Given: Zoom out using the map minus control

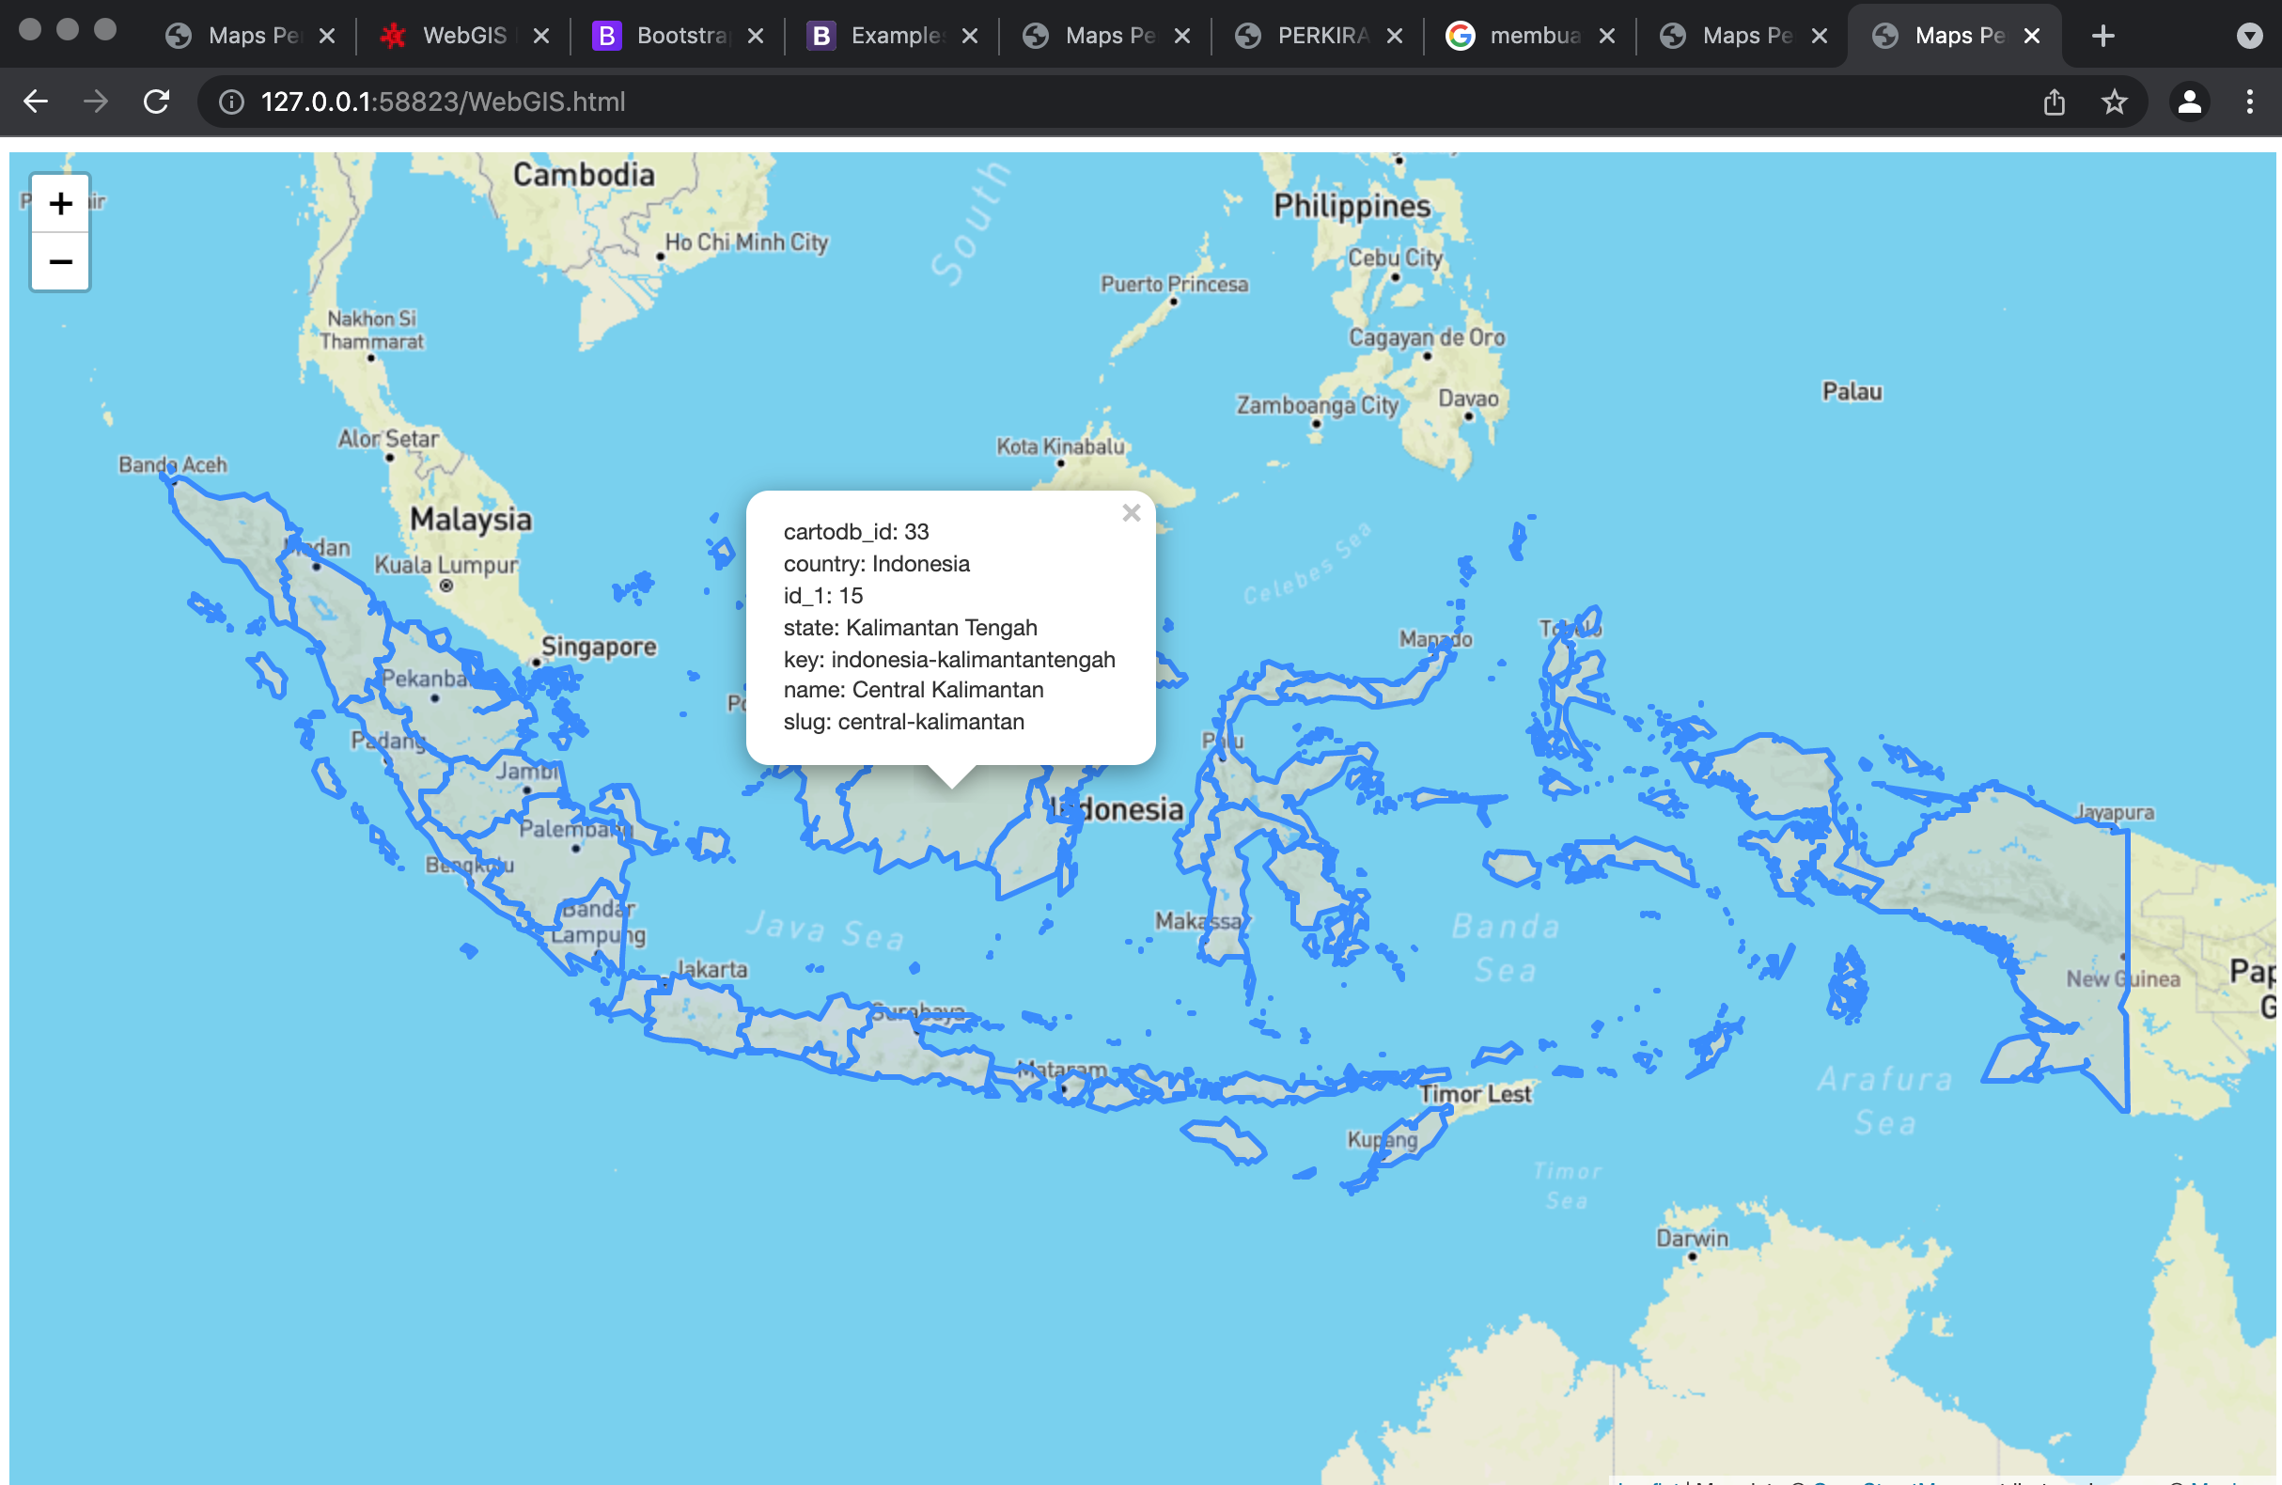Looking at the screenshot, I should click(59, 261).
